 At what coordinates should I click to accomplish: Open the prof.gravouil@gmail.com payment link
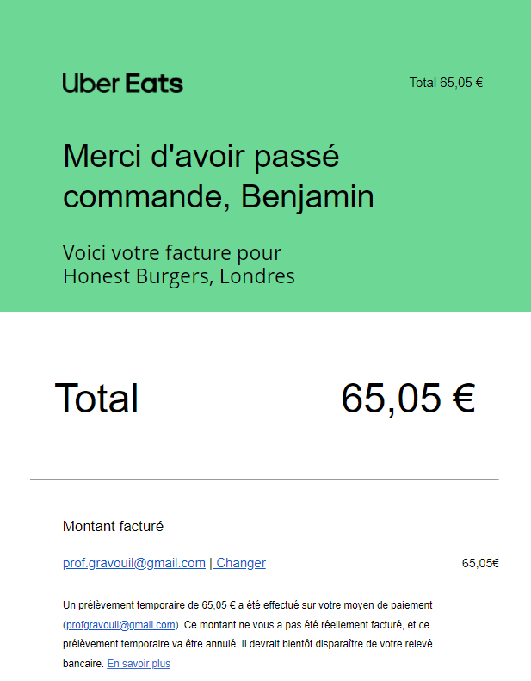134,563
